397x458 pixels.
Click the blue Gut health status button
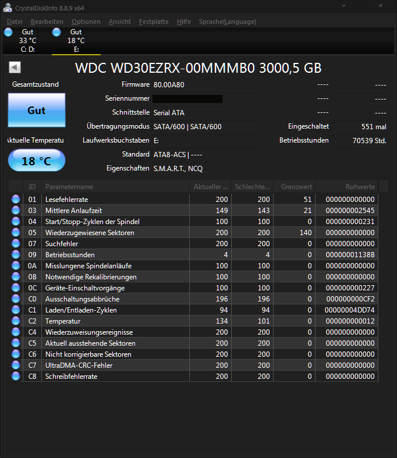pos(37,110)
